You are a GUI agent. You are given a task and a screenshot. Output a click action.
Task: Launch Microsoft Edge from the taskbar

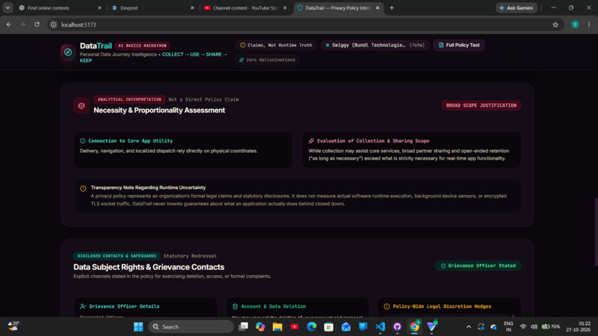pyautogui.click(x=312, y=326)
